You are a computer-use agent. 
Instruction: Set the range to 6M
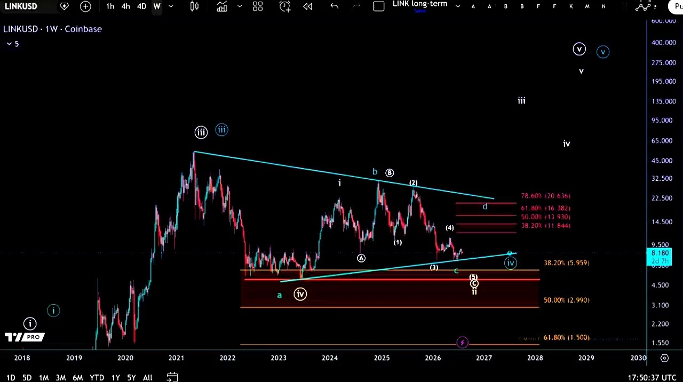78,378
